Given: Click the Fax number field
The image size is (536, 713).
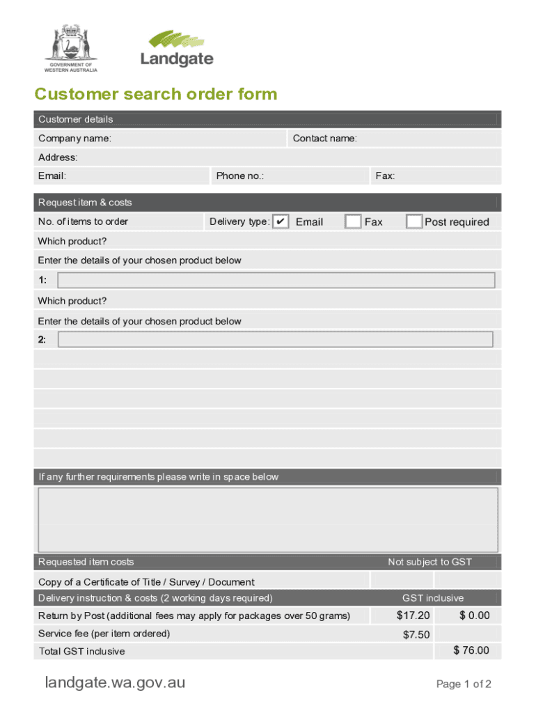Looking at the screenshot, I should (x=447, y=175).
